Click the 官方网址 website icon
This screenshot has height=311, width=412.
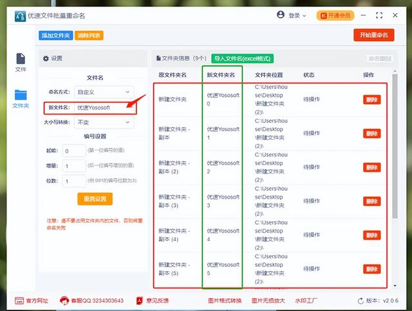point(19,301)
